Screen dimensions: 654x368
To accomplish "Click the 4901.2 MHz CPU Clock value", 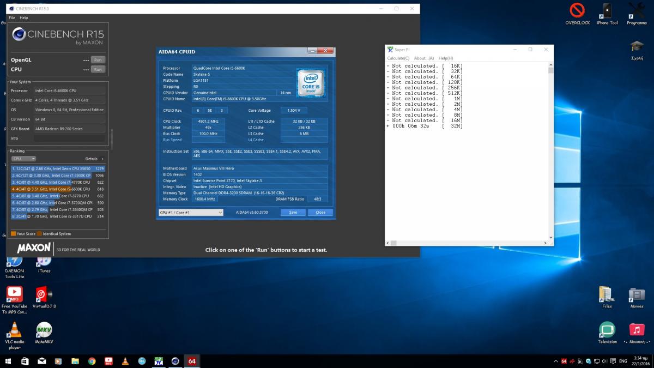I will 208,121.
